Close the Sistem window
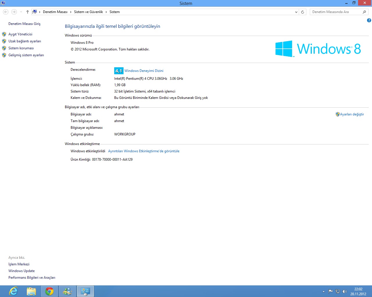The image size is (372, 297). (364, 3)
